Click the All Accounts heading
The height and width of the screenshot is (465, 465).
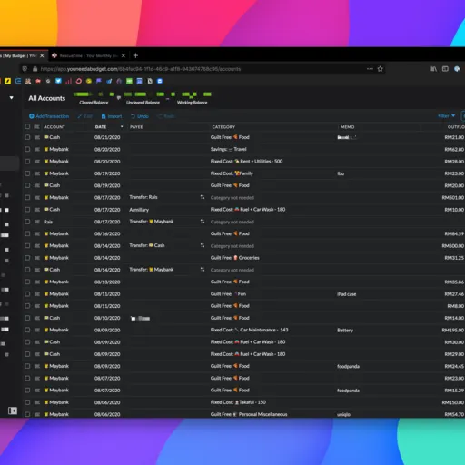coord(47,98)
